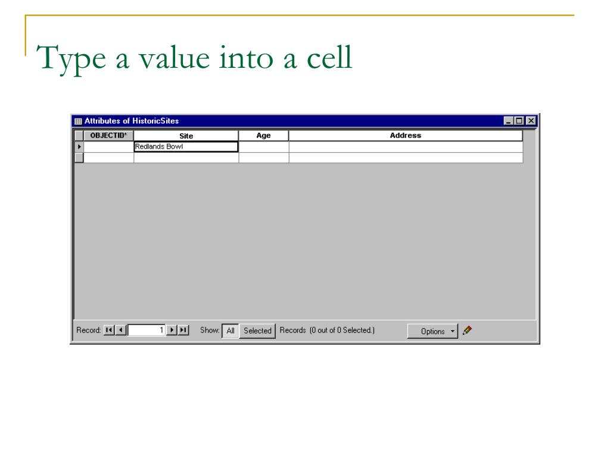Click the Site column header
The image size is (610, 457).
point(186,136)
